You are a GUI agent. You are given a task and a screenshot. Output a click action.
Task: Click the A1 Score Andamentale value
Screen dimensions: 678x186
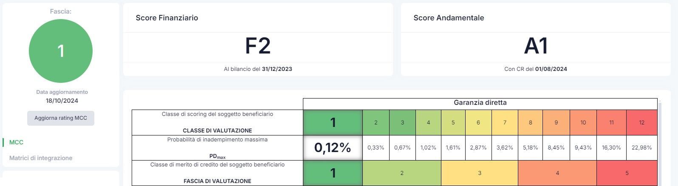(x=536, y=46)
